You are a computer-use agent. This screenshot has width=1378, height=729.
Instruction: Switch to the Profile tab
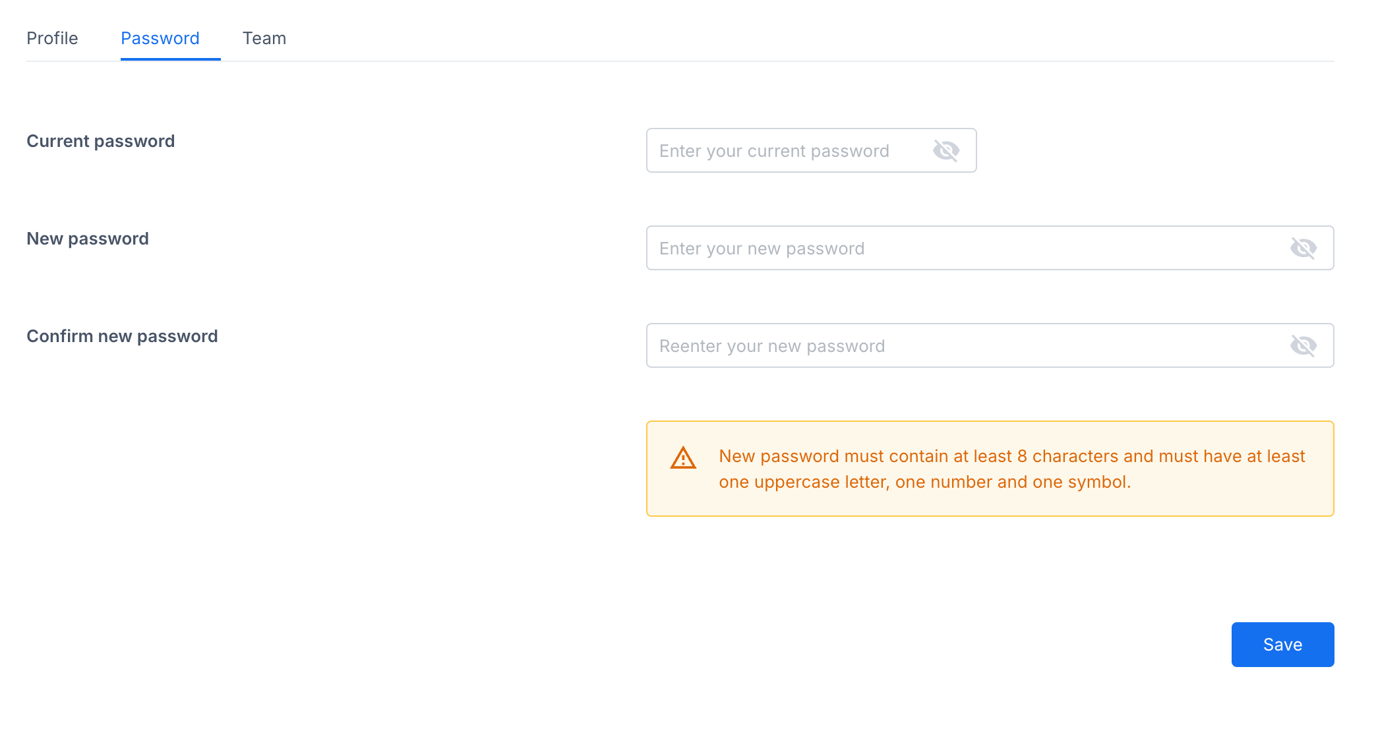coord(52,38)
